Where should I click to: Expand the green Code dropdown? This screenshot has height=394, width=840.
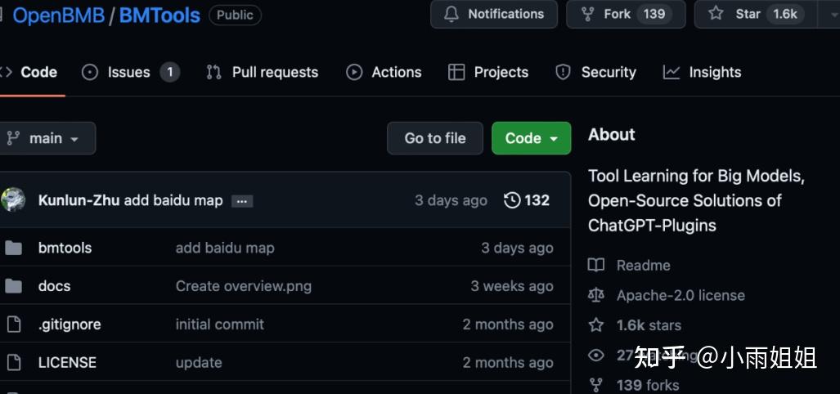[x=531, y=138]
